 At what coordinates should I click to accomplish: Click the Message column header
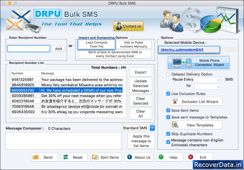click(81, 73)
